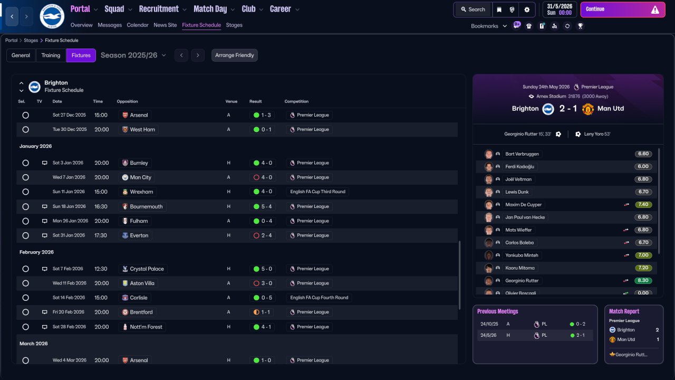The image size is (675, 380).
Task: Open the Brighton club badge in header
Action: click(52, 16)
